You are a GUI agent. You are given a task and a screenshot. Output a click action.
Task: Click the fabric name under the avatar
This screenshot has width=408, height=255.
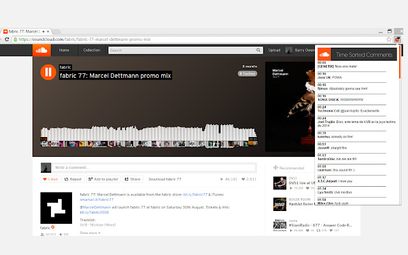(x=45, y=228)
